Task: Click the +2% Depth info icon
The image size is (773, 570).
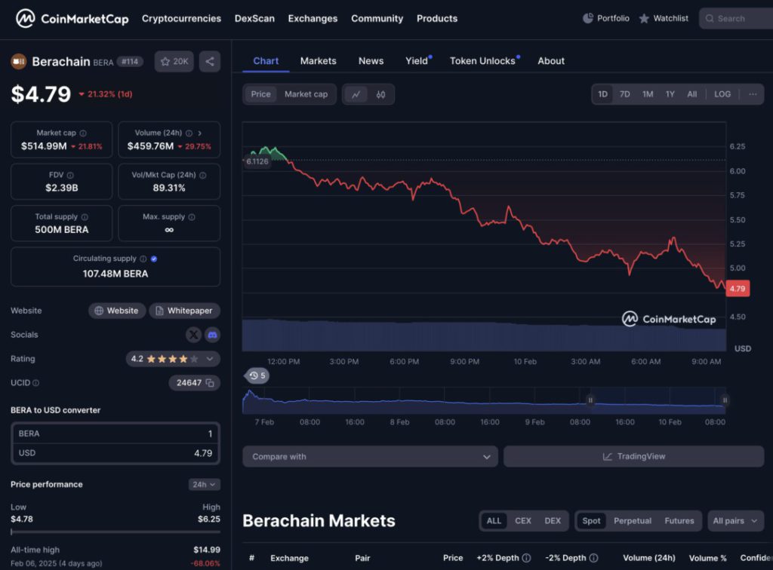Action: pos(526,558)
